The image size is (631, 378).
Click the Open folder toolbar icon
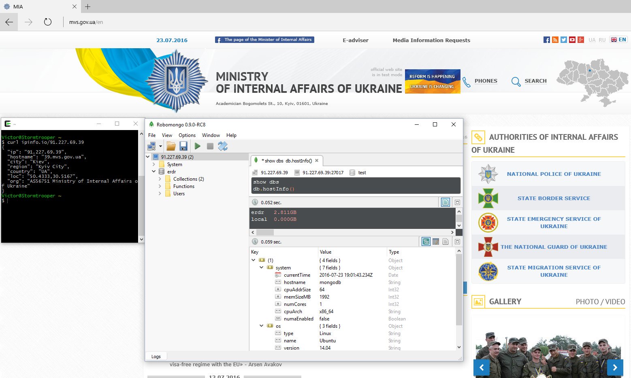coord(171,146)
